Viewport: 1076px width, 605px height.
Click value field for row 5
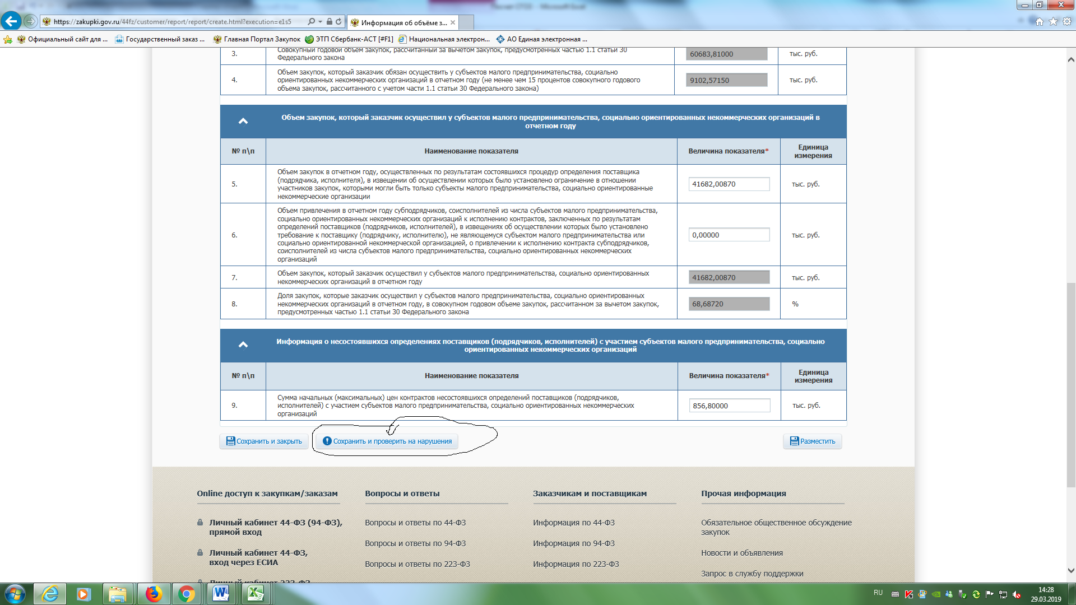pos(729,184)
